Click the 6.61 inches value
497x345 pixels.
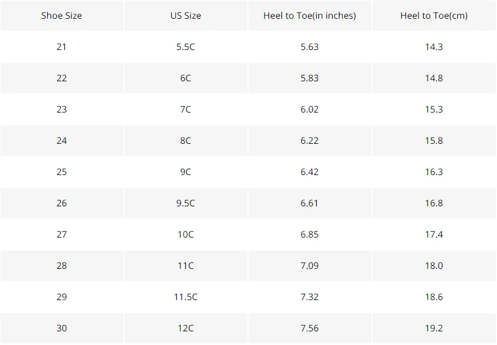(310, 203)
